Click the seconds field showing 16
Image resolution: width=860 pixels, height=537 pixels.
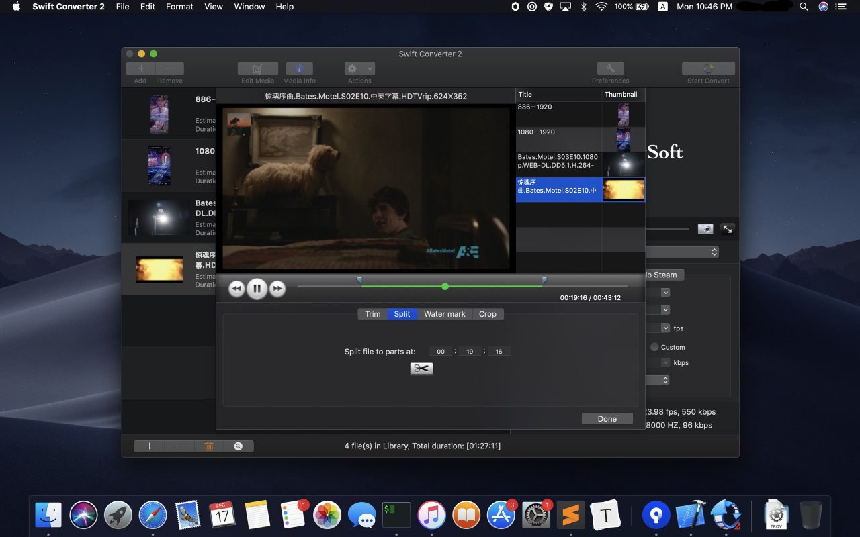[x=499, y=352]
